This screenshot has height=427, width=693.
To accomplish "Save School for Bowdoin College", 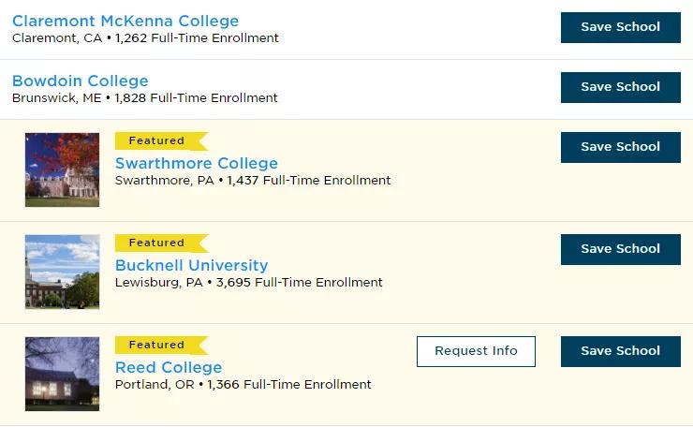I will point(620,87).
